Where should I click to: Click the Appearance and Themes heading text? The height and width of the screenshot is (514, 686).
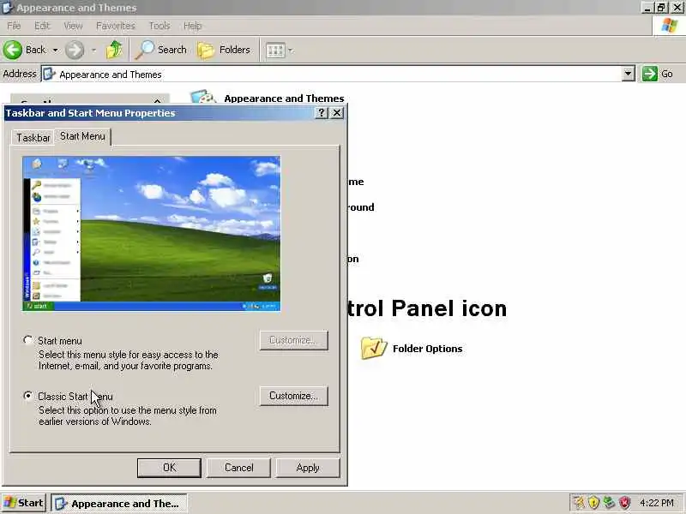(x=285, y=99)
